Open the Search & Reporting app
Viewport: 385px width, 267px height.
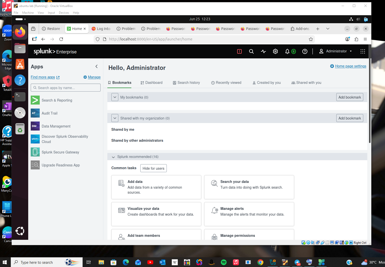point(57,100)
